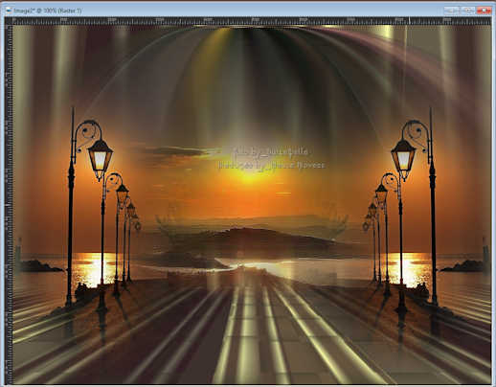Minimize the Image2 document window
Viewport: 496px width, 387px height.
click(451, 11)
